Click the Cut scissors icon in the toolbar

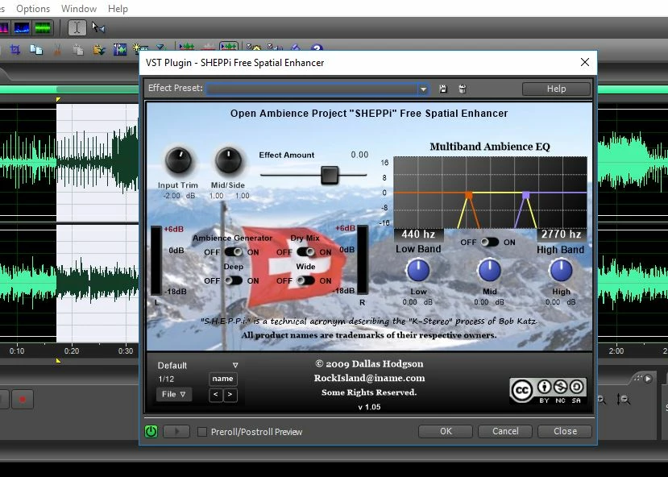57,50
